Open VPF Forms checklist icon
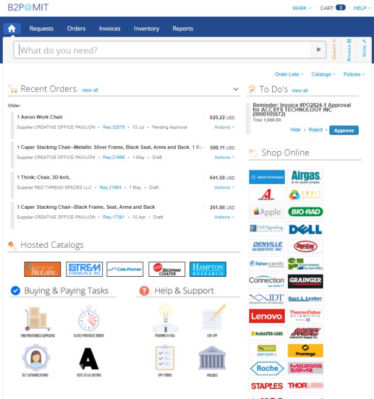The width and height of the screenshot is (374, 399). pyautogui.click(x=165, y=359)
